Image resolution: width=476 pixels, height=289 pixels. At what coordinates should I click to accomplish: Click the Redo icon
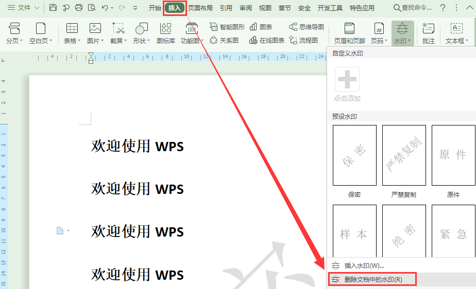pyautogui.click(x=122, y=8)
